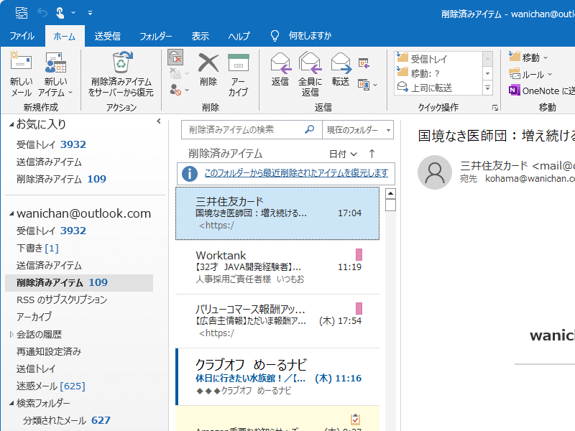Click the quick steps gallery down arrow

coord(487,74)
